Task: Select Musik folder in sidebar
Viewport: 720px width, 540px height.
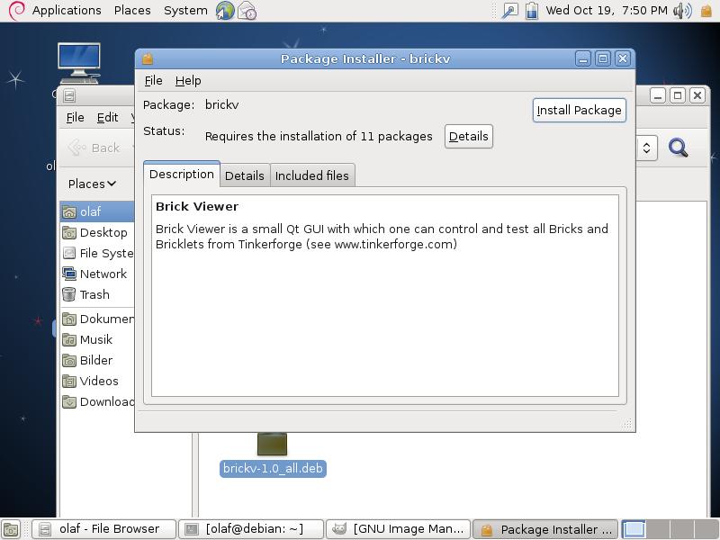Action: [97, 339]
